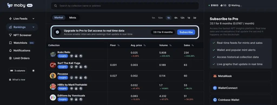The width and height of the screenshot is (277, 105).
Task: Toggle light/dark theme sun icon
Action: click(x=33, y=71)
